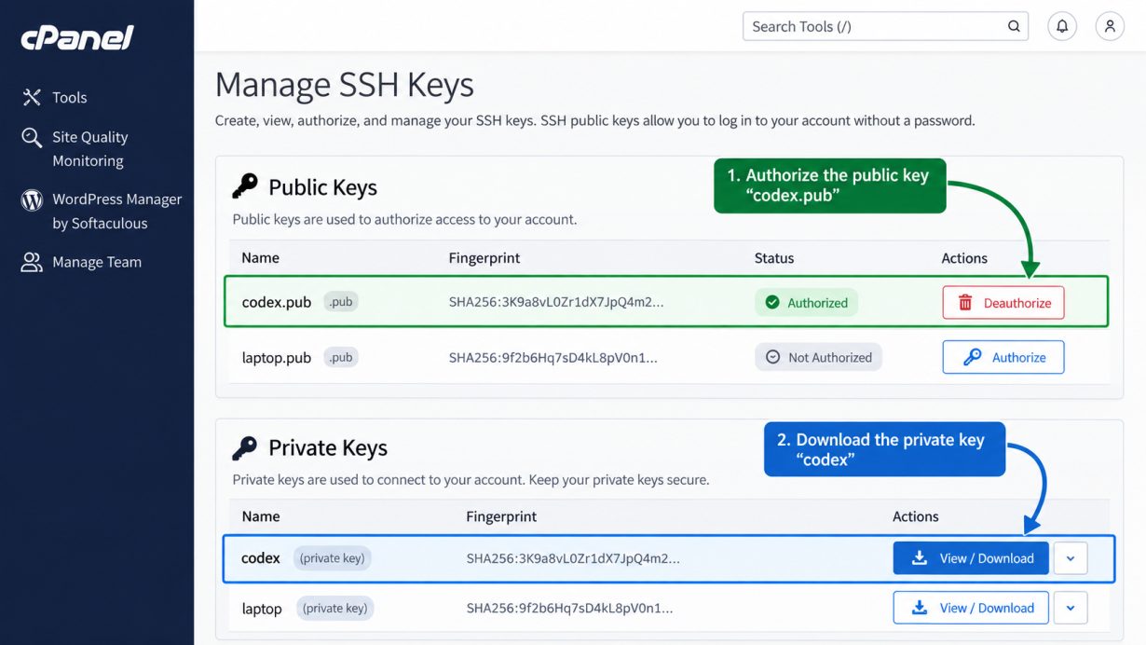Expand codex private key actions dropdown
This screenshot has width=1146, height=645.
pos(1071,558)
